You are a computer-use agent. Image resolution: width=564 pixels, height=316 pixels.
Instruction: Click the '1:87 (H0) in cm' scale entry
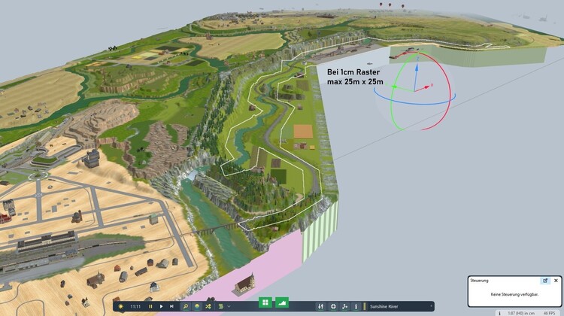(521, 313)
